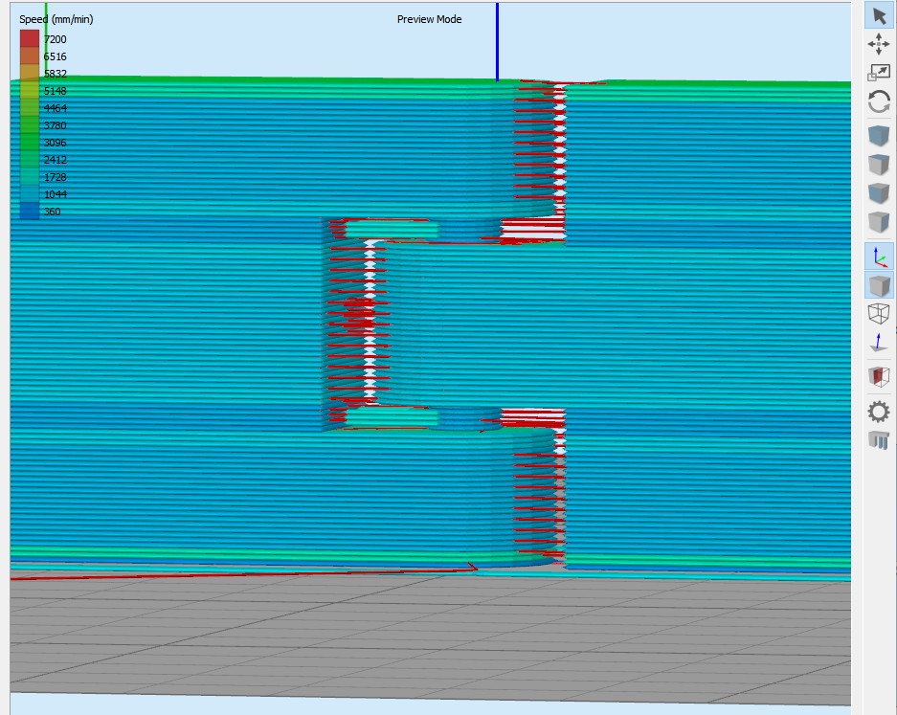Click the green 3096 speed legend swatch
This screenshot has height=715, width=897.
(30, 143)
